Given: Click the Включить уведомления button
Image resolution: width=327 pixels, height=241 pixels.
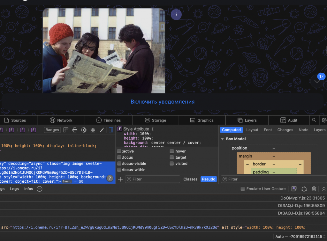Looking at the screenshot, I should (x=162, y=102).
